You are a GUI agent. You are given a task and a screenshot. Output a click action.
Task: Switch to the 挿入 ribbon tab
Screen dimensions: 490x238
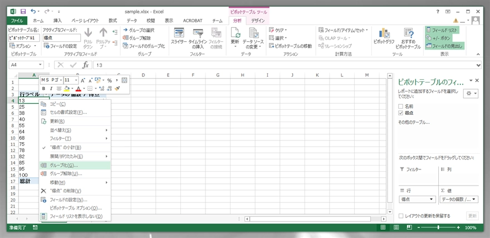pyautogui.click(x=57, y=21)
